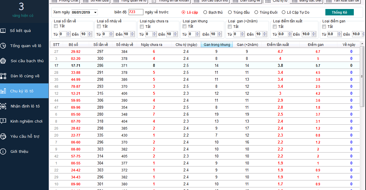The image size is (366, 190).
Task: Click the biên độ input field
Action: 136,12
